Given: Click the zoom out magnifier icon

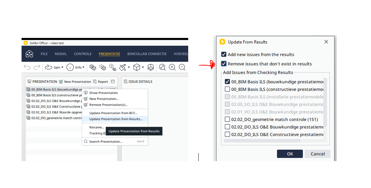Looking at the screenshot, I should 182,67.
